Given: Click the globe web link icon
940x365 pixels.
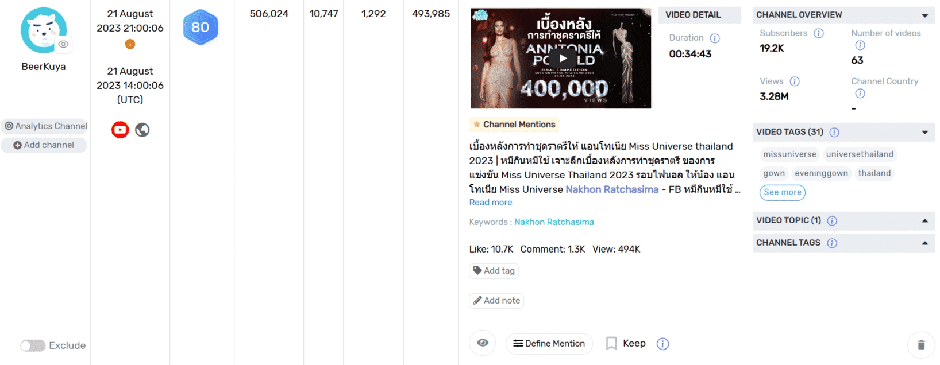Looking at the screenshot, I should coord(142,130).
